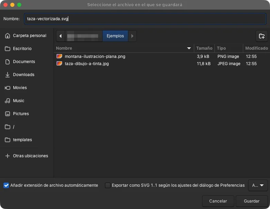Open Music location in sidebar

(27, 101)
